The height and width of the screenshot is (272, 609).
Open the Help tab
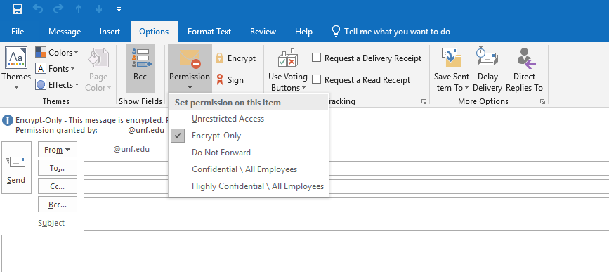(x=303, y=32)
